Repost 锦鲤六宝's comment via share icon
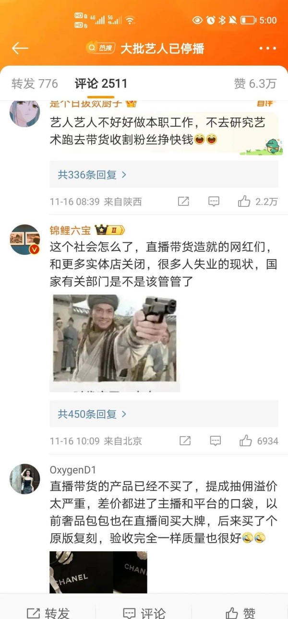Viewport: 288px width, 619px height. pyautogui.click(x=185, y=440)
